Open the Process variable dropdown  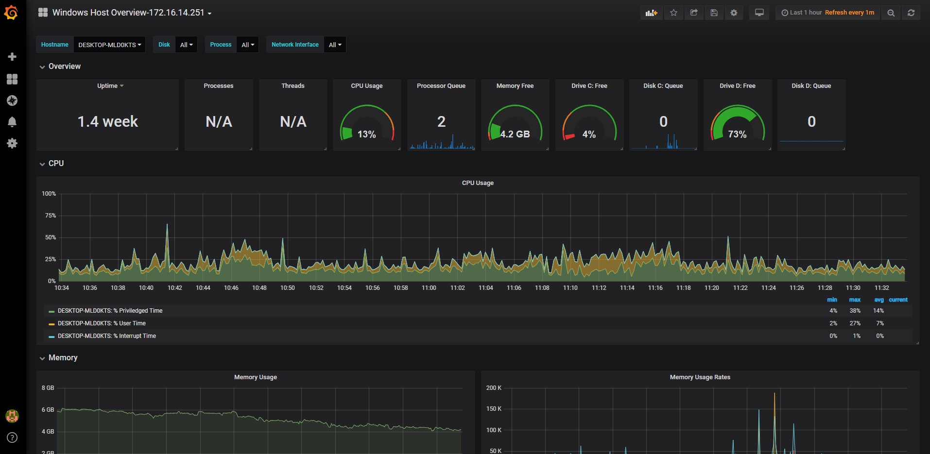point(248,45)
